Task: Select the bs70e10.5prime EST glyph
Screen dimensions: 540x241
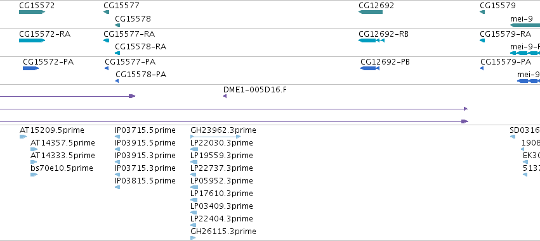Action: (x=34, y=175)
